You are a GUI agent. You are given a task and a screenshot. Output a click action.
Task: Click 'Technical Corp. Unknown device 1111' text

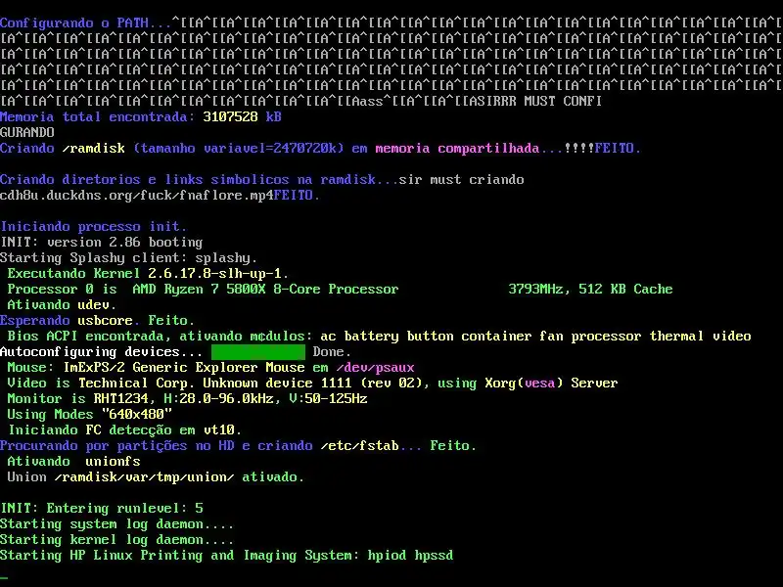214,383
